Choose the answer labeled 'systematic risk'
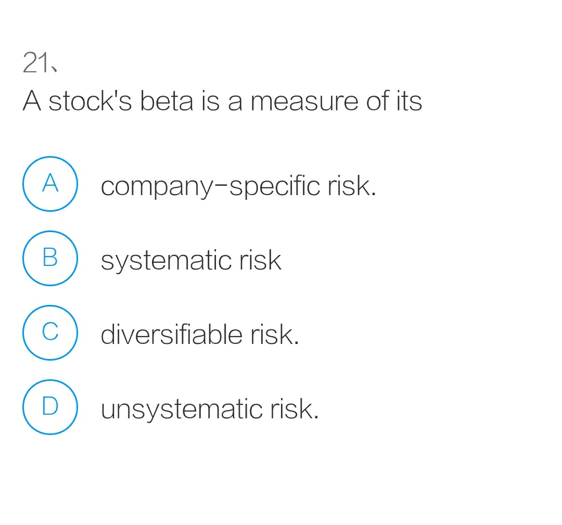 pos(191,260)
